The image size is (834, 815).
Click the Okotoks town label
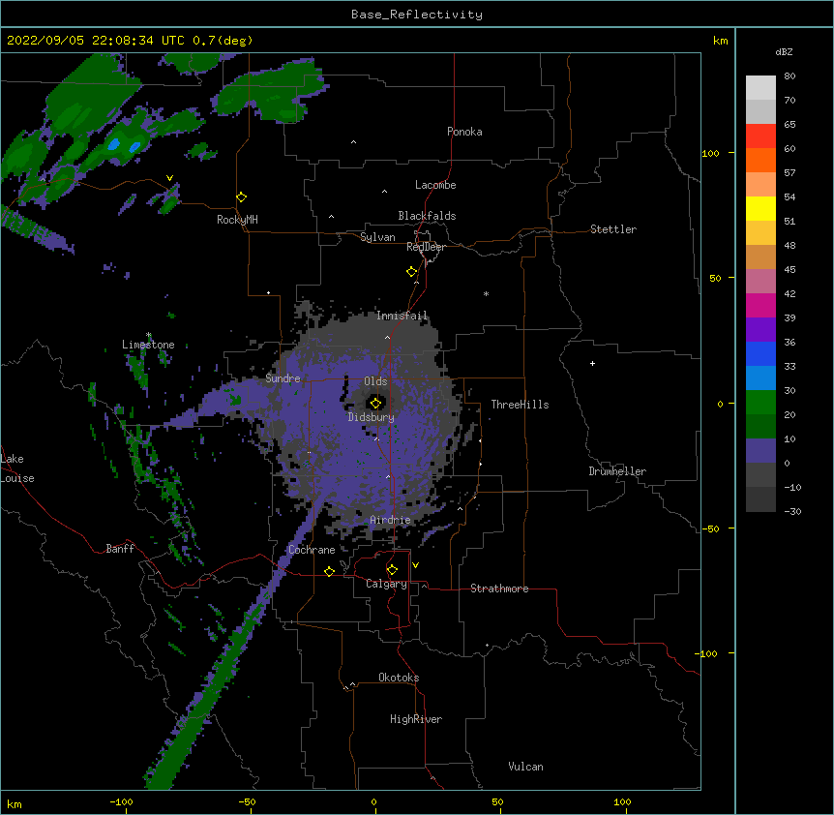coord(399,678)
